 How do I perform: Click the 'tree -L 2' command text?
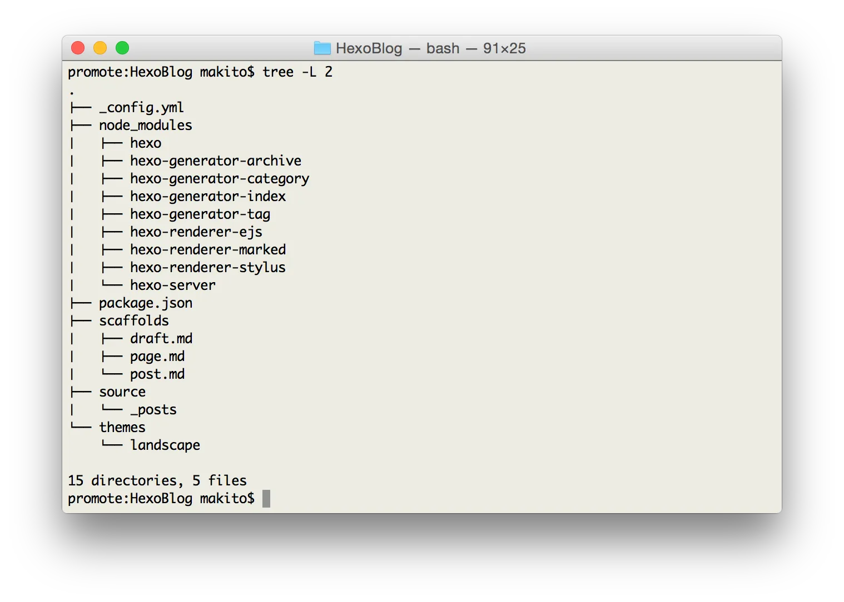point(297,72)
